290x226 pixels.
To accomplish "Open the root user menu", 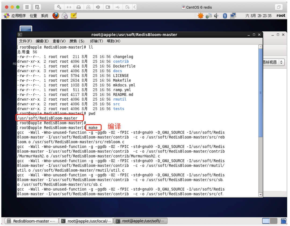I will point(281,16).
